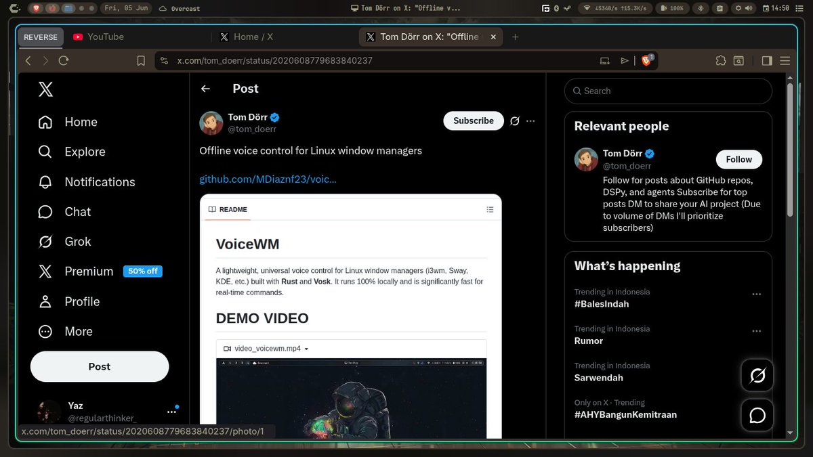The height and width of the screenshot is (457, 813).
Task: Open Explore in the sidebar
Action: (x=72, y=152)
